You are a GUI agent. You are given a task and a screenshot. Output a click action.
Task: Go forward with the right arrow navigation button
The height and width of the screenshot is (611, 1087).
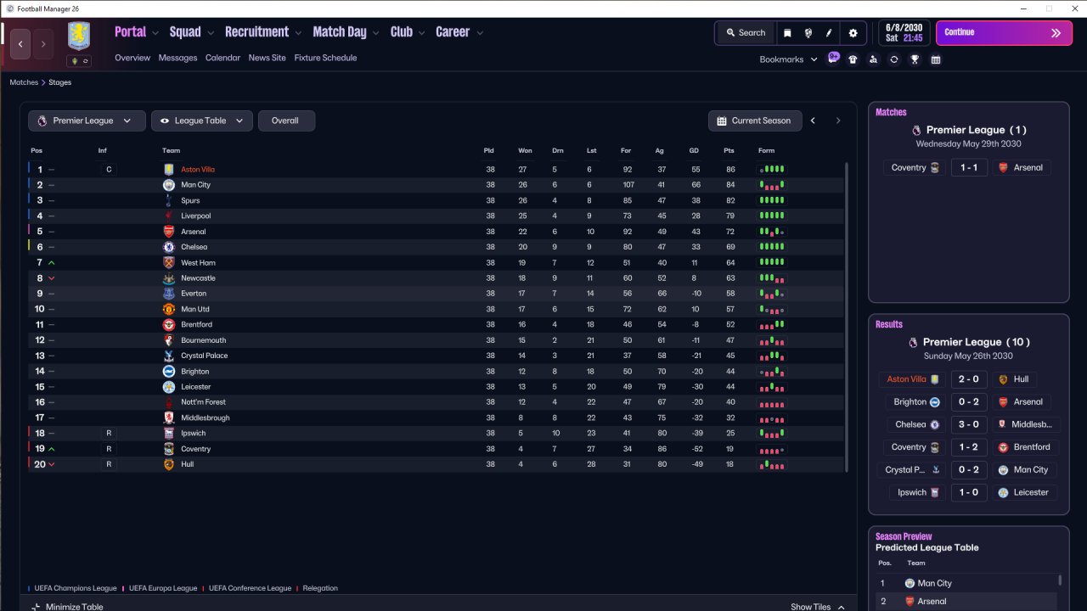tap(43, 43)
